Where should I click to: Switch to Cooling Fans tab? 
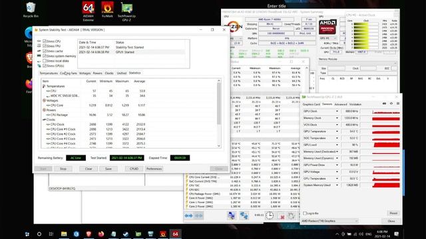tap(69, 73)
